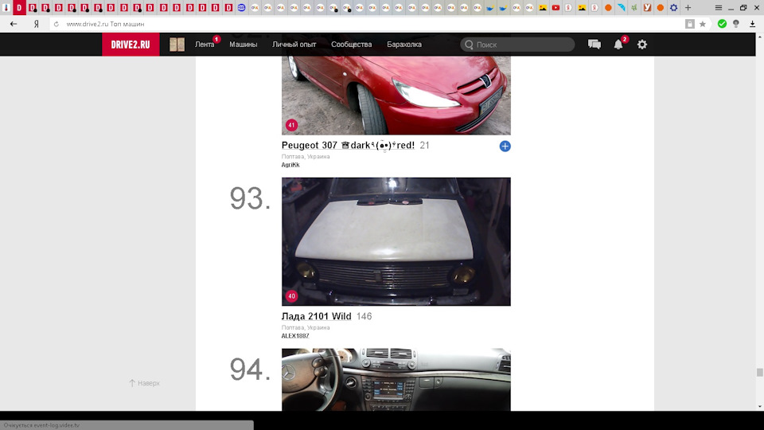Click the red 40 badge on Лада photo
764x430 pixels.
(291, 296)
